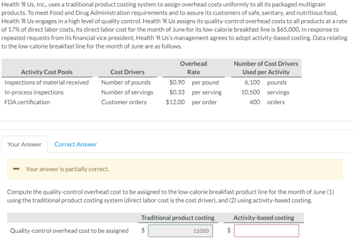Click the $12.00 overhead rate value
Image resolution: width=353 pixels, height=248 pixels.
[175, 102]
